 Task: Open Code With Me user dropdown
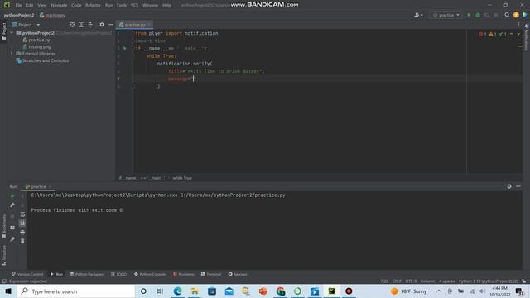coord(418,15)
